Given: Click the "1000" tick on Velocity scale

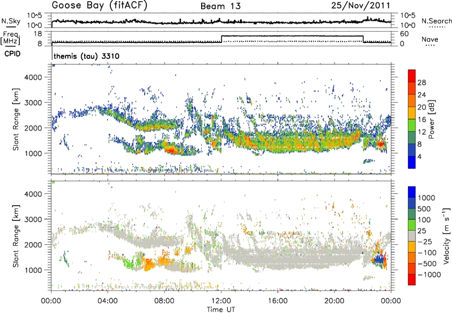Looking at the screenshot, I should [427, 198].
